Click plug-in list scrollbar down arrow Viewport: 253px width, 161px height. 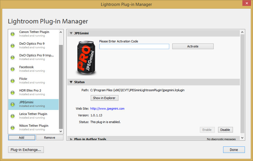click(61, 131)
